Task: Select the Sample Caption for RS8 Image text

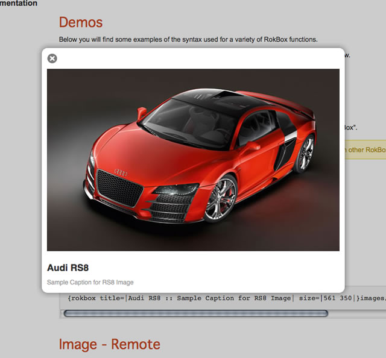Action: click(90, 282)
